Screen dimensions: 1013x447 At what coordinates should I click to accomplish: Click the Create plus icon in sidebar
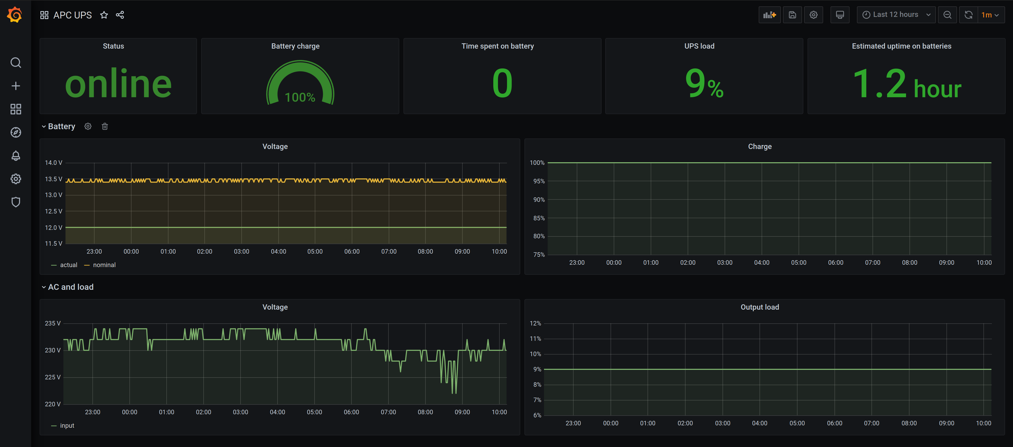(x=16, y=86)
